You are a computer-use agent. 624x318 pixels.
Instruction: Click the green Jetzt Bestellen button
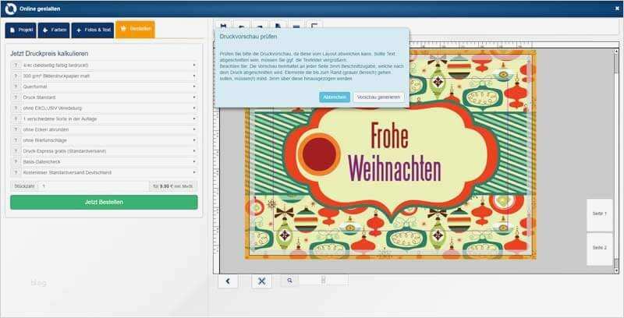click(x=104, y=202)
